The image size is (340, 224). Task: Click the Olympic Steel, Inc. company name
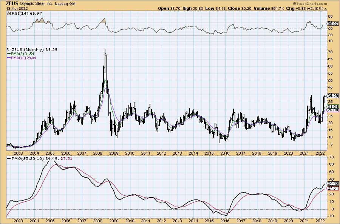(x=37, y=4)
